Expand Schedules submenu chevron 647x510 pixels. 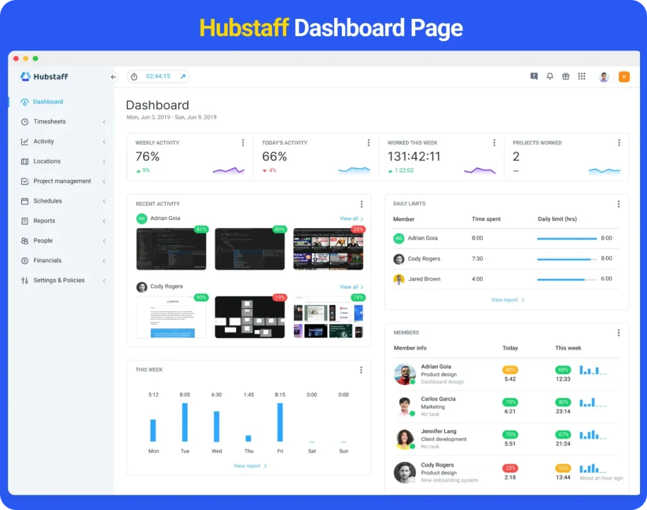[104, 201]
